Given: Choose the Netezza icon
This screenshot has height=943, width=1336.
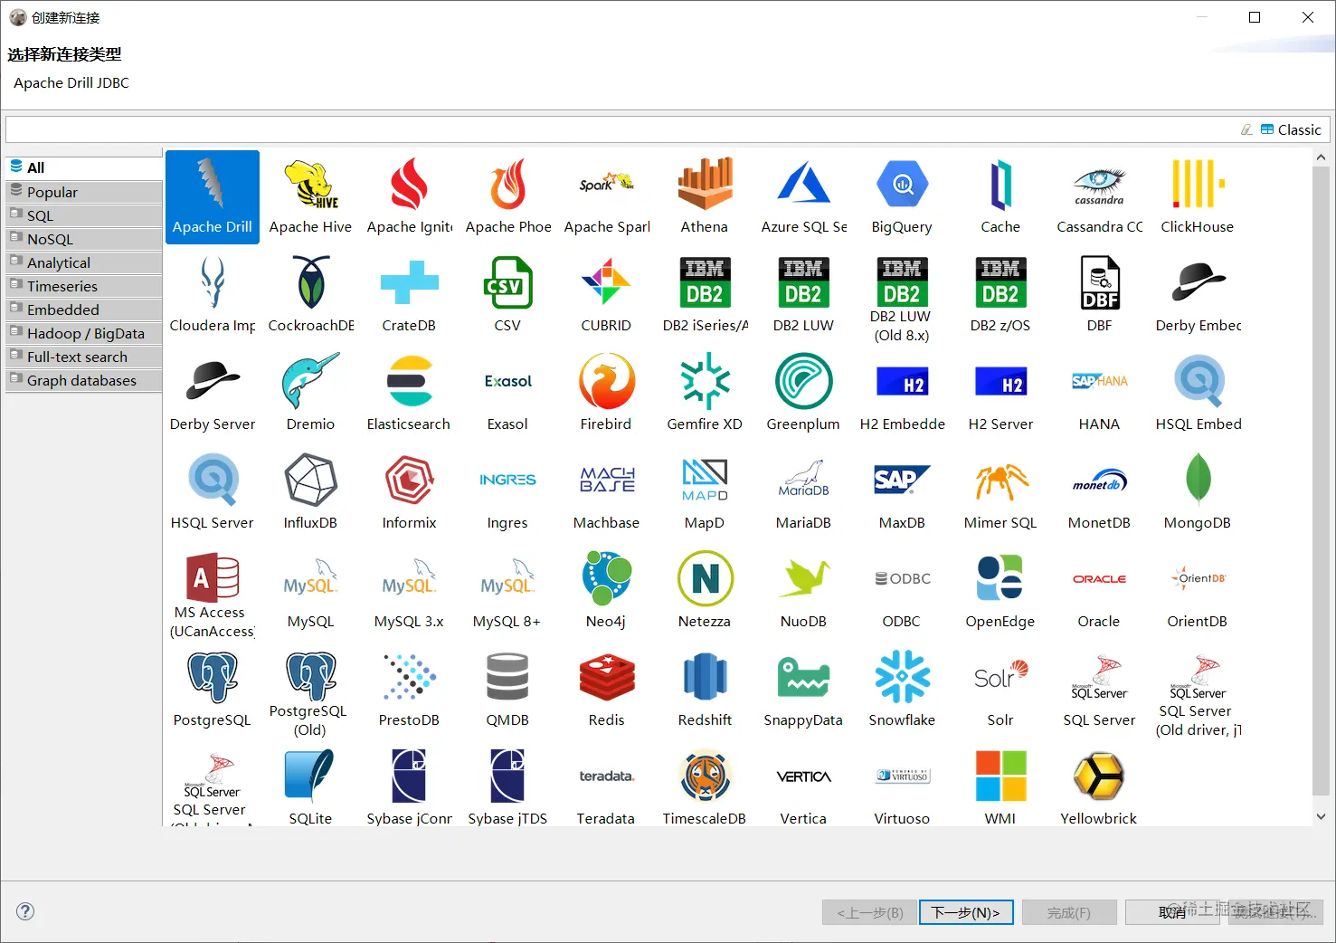Looking at the screenshot, I should pos(705,578).
